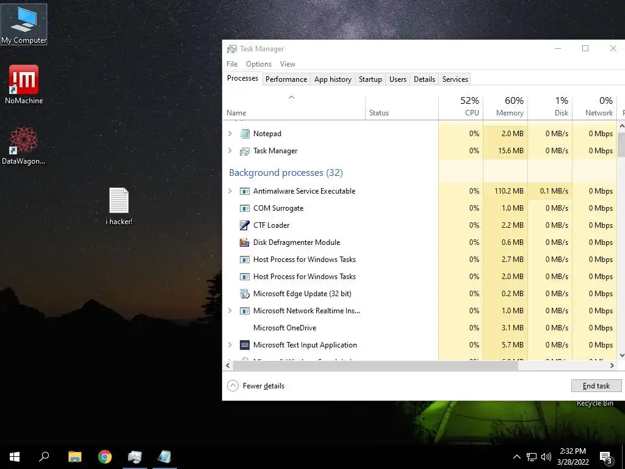Launch Google Chrome from the taskbar
The height and width of the screenshot is (469, 625).
(x=105, y=457)
